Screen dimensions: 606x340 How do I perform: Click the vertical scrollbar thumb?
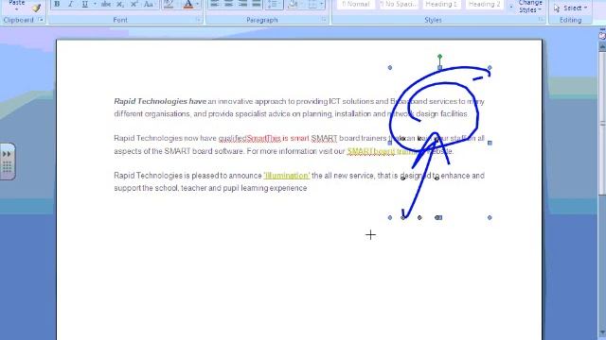click(602, 124)
